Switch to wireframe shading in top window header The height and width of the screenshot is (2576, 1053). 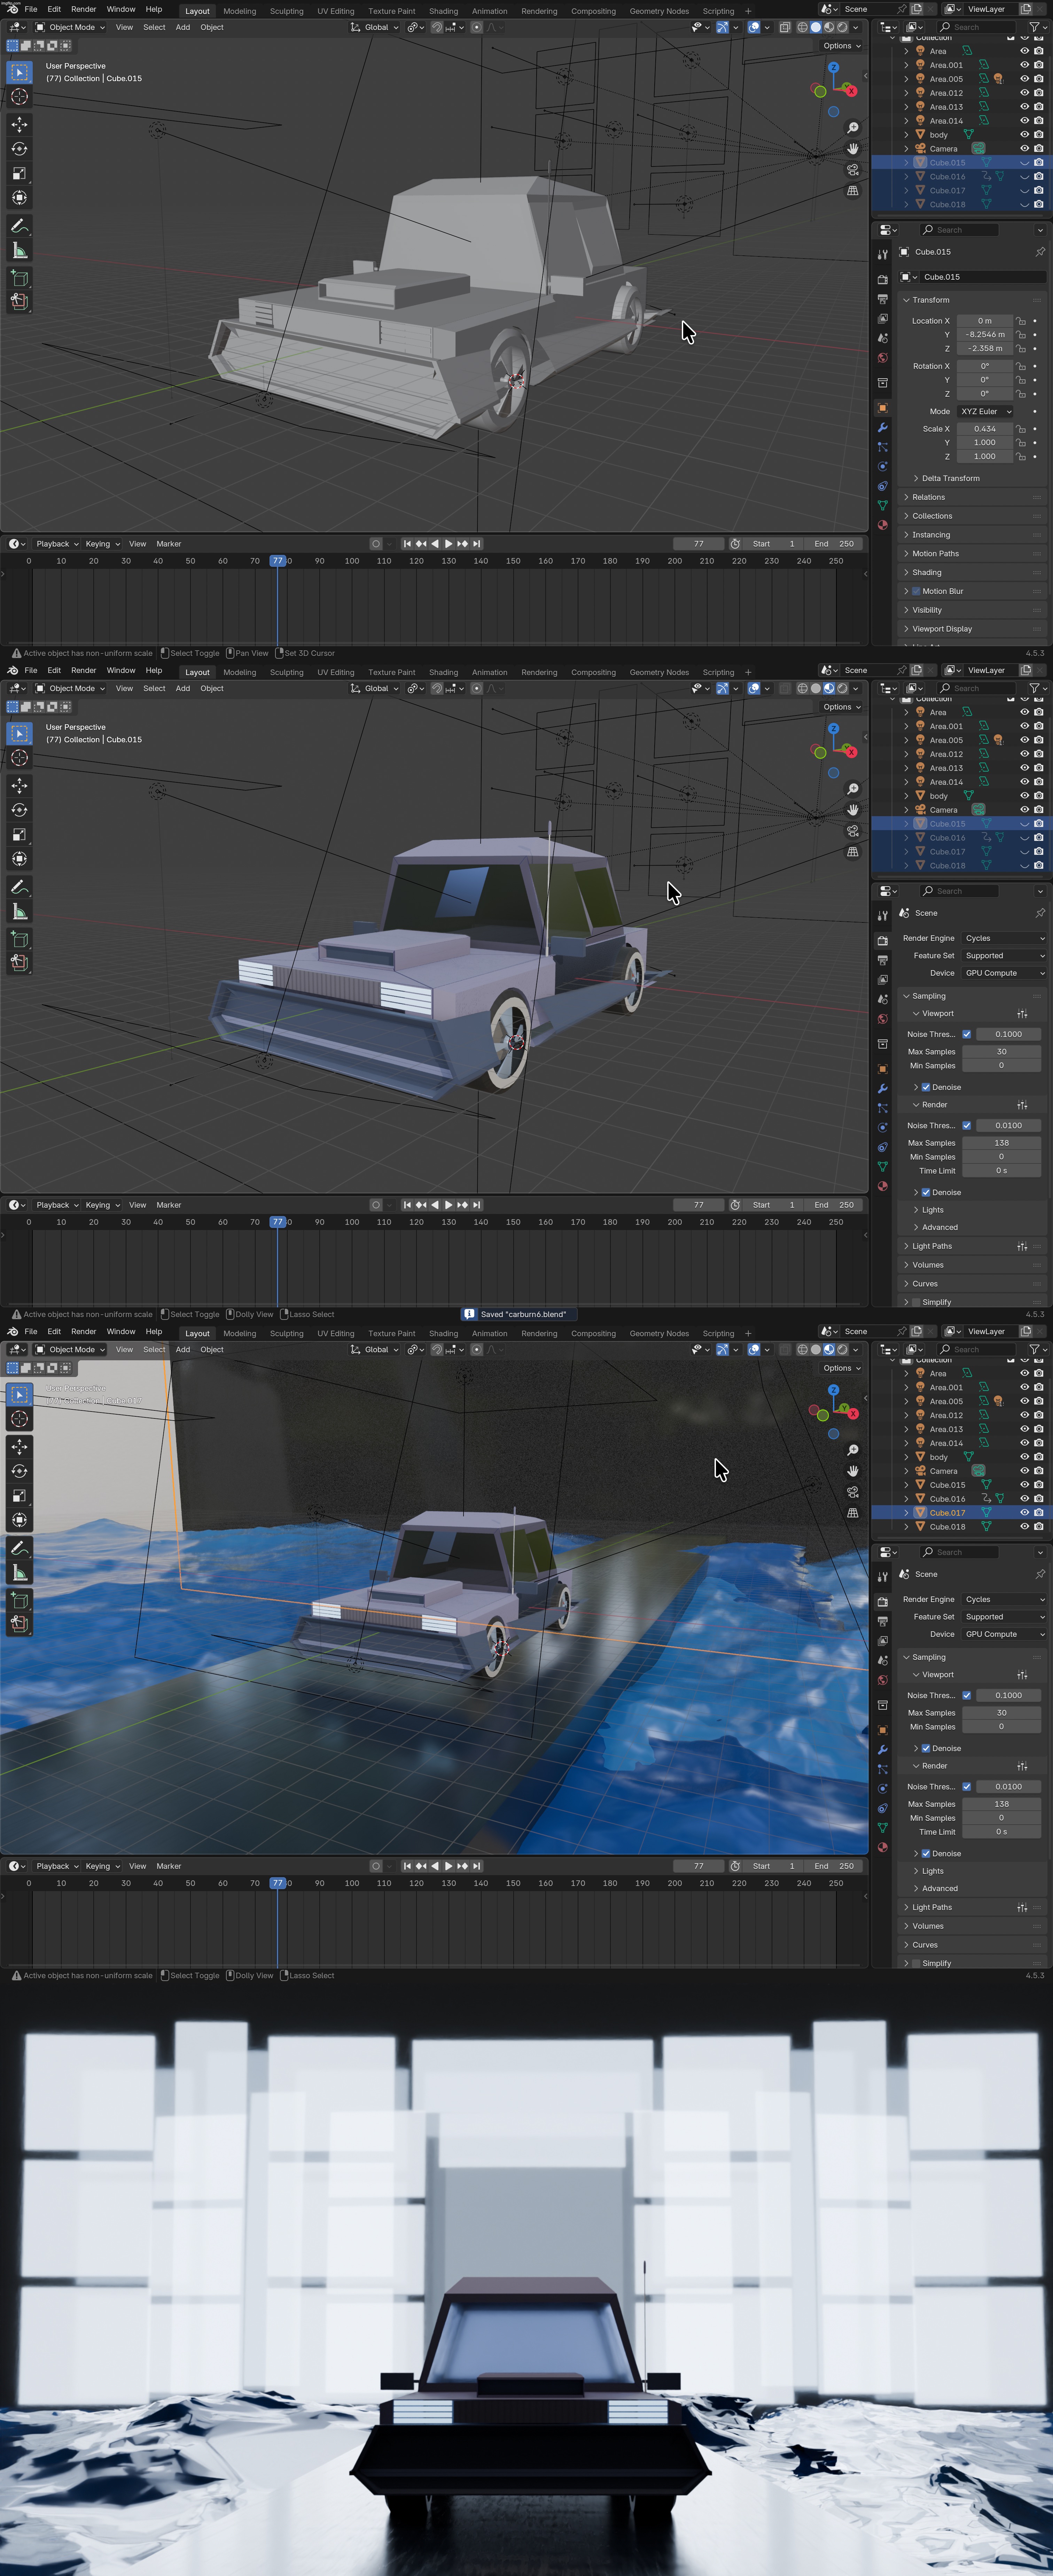click(802, 27)
